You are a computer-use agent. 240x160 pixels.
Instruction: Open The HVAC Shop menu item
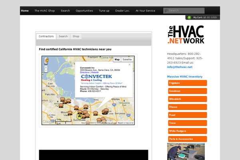(x=44, y=11)
